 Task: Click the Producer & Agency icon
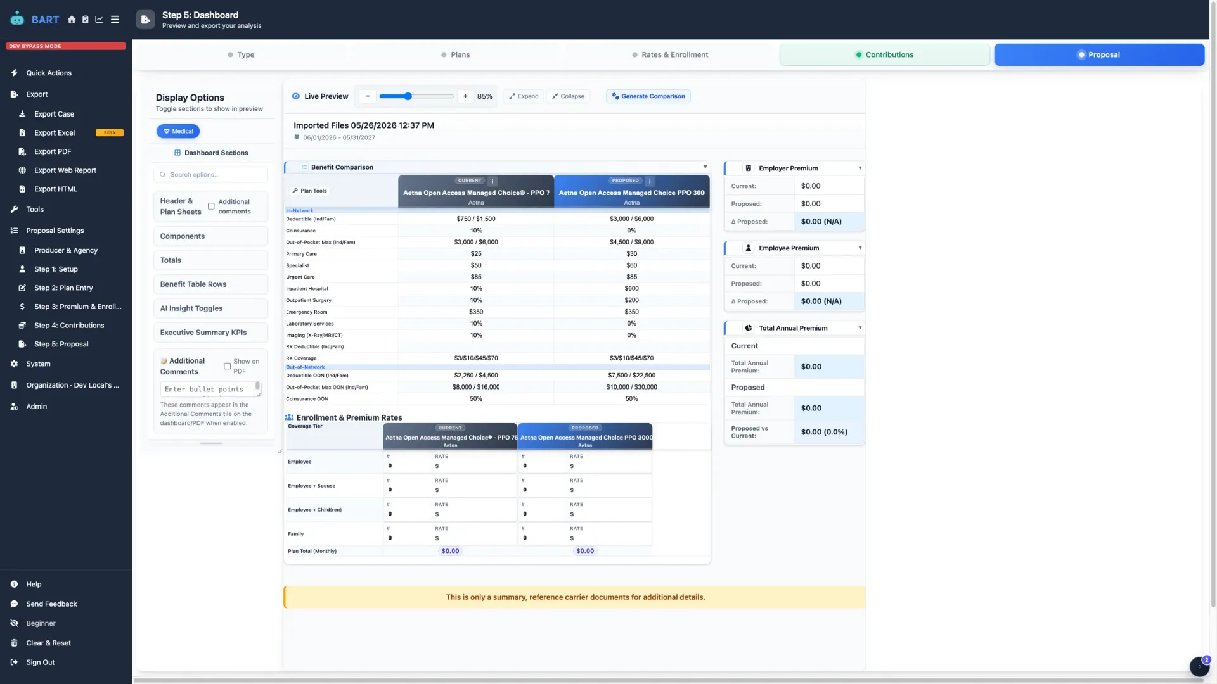coord(22,251)
